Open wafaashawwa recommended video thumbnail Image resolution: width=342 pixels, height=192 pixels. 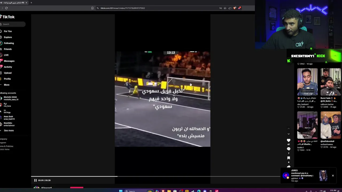click(x=331, y=125)
